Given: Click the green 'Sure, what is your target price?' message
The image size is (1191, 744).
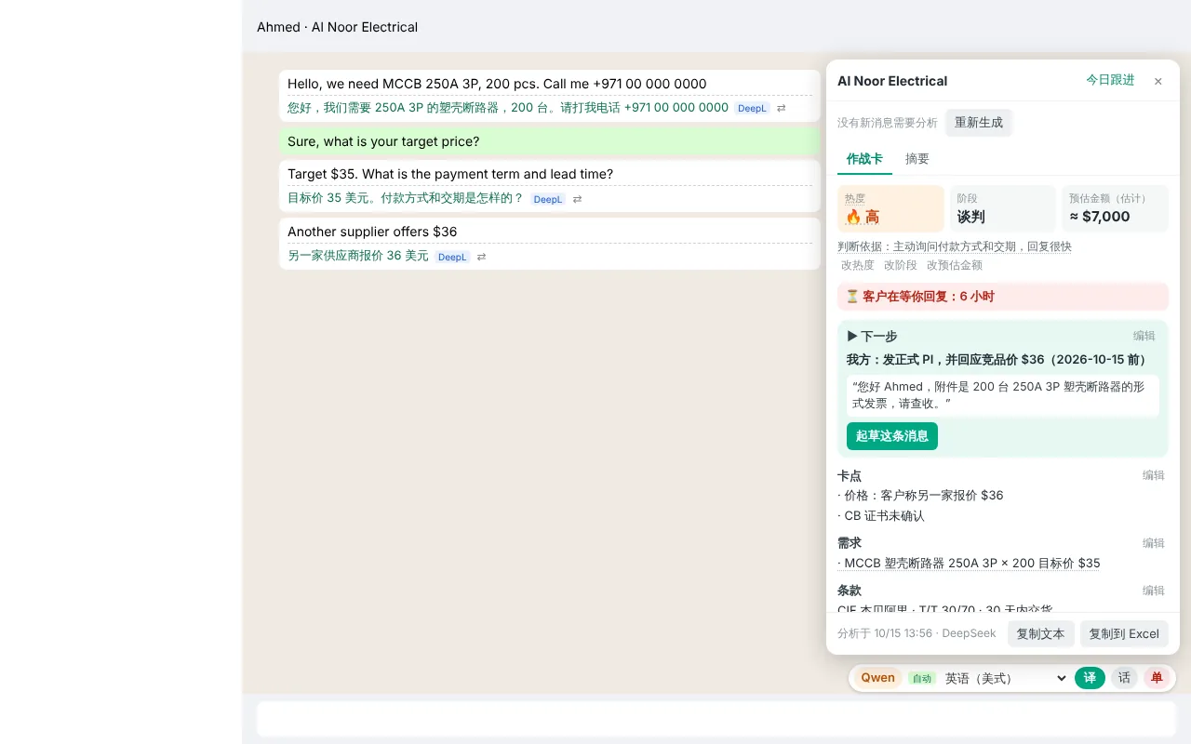Looking at the screenshot, I should point(550,141).
